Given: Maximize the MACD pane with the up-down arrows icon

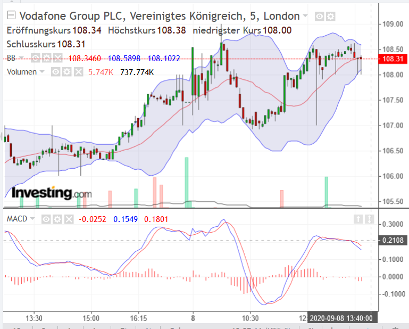Looking at the screenshot, I should (370, 219).
